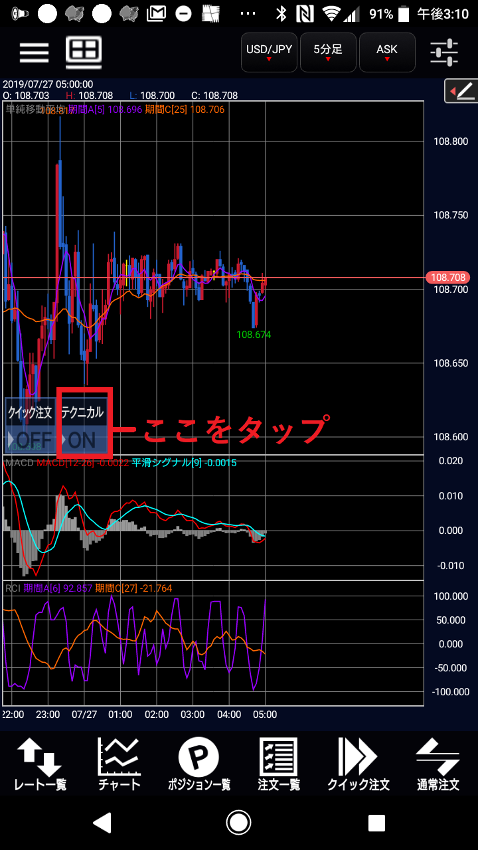The width and height of the screenshot is (478, 850).
Task: Open ポジション一覧 position list
Action: (198, 766)
